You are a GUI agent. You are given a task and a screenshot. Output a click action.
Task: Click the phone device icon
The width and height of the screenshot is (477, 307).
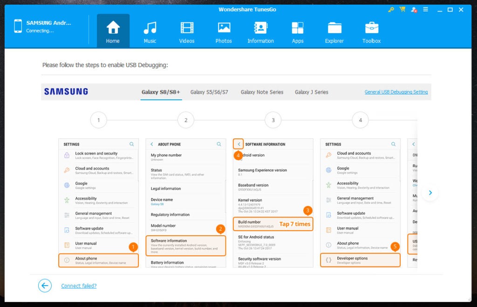18,26
